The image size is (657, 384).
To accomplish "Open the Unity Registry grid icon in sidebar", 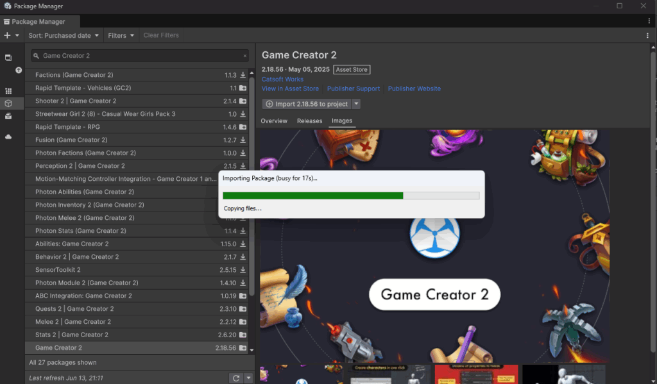I will pos(8,91).
